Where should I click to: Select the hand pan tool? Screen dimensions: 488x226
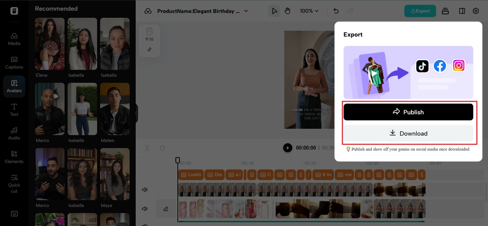click(287, 11)
